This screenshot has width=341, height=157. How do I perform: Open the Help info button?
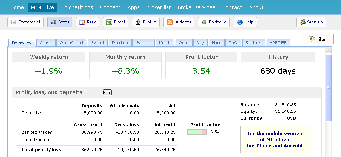[245, 22]
